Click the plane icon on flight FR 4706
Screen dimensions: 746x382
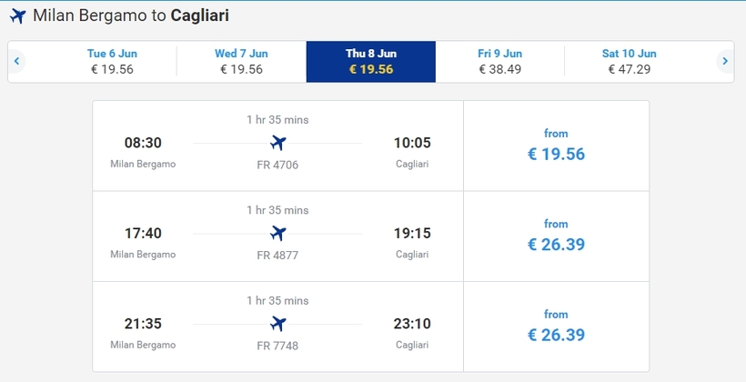278,143
